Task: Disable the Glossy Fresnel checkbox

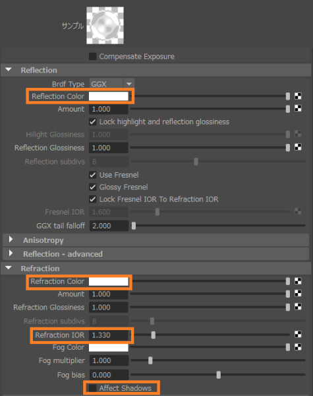Action: click(92, 187)
